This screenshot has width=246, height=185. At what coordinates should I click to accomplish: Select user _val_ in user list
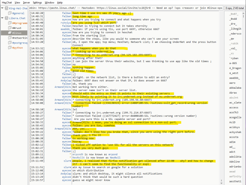[233, 48]
